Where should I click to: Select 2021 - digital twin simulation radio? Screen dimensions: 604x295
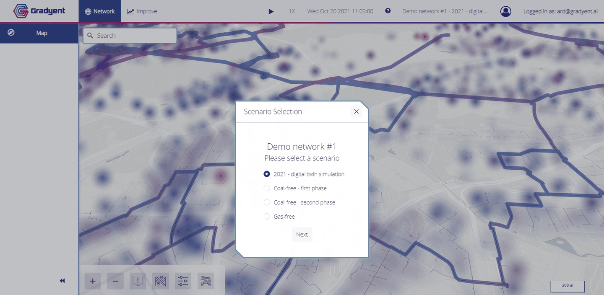pyautogui.click(x=267, y=174)
